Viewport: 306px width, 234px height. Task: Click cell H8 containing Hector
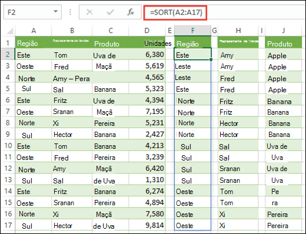click(x=238, y=123)
